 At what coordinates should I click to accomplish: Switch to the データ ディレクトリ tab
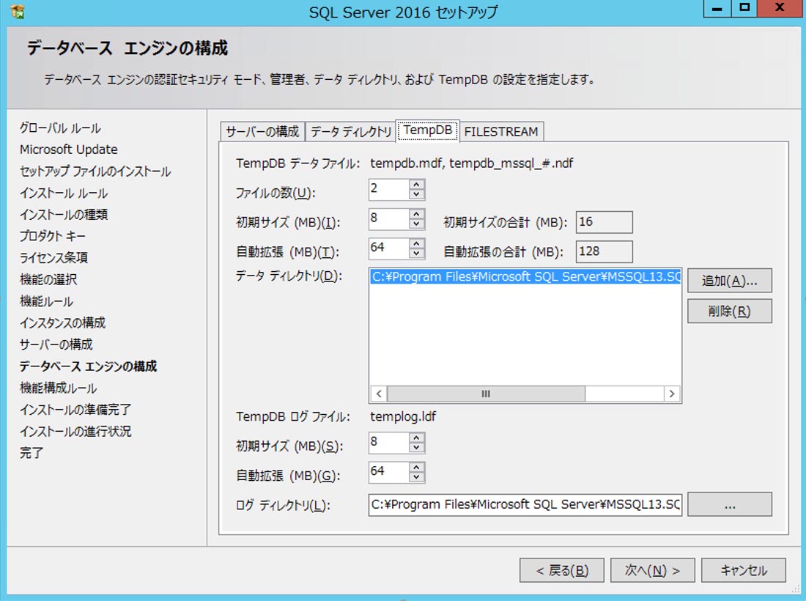click(x=350, y=131)
